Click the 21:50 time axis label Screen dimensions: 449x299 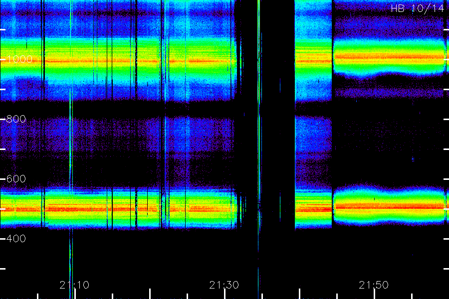click(x=374, y=285)
